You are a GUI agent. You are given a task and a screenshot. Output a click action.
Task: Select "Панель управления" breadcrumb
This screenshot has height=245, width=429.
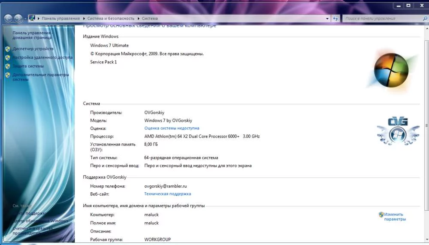click(61, 18)
